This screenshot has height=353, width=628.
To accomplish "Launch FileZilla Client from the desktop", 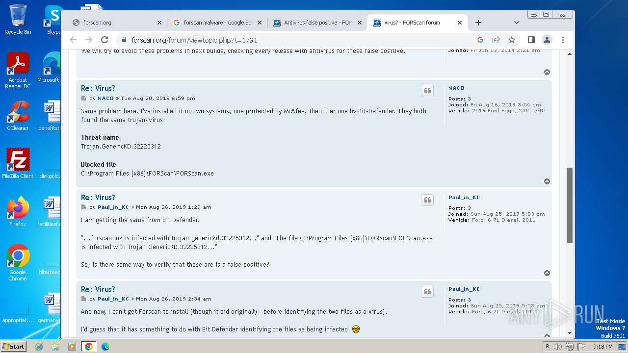I will [18, 164].
